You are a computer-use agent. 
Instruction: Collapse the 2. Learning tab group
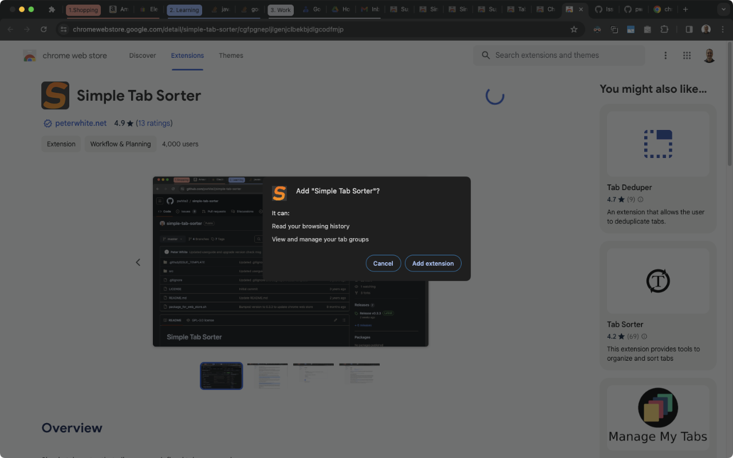pyautogui.click(x=184, y=10)
